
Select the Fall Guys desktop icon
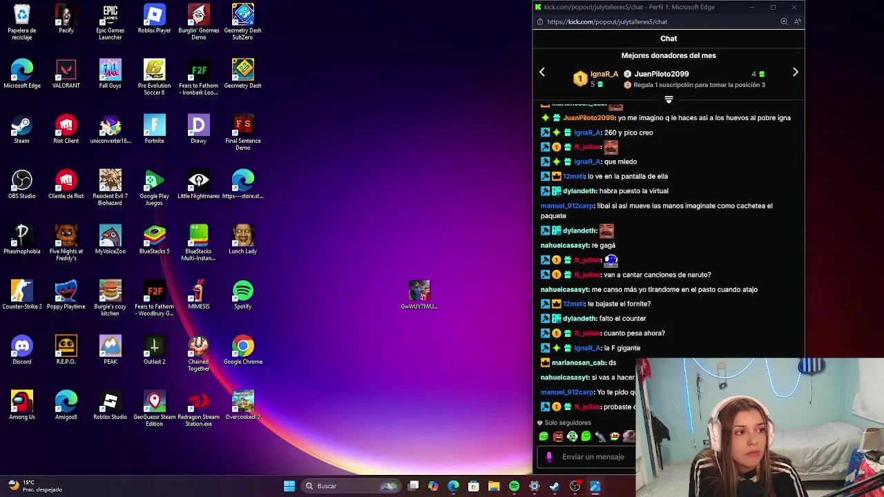click(110, 74)
